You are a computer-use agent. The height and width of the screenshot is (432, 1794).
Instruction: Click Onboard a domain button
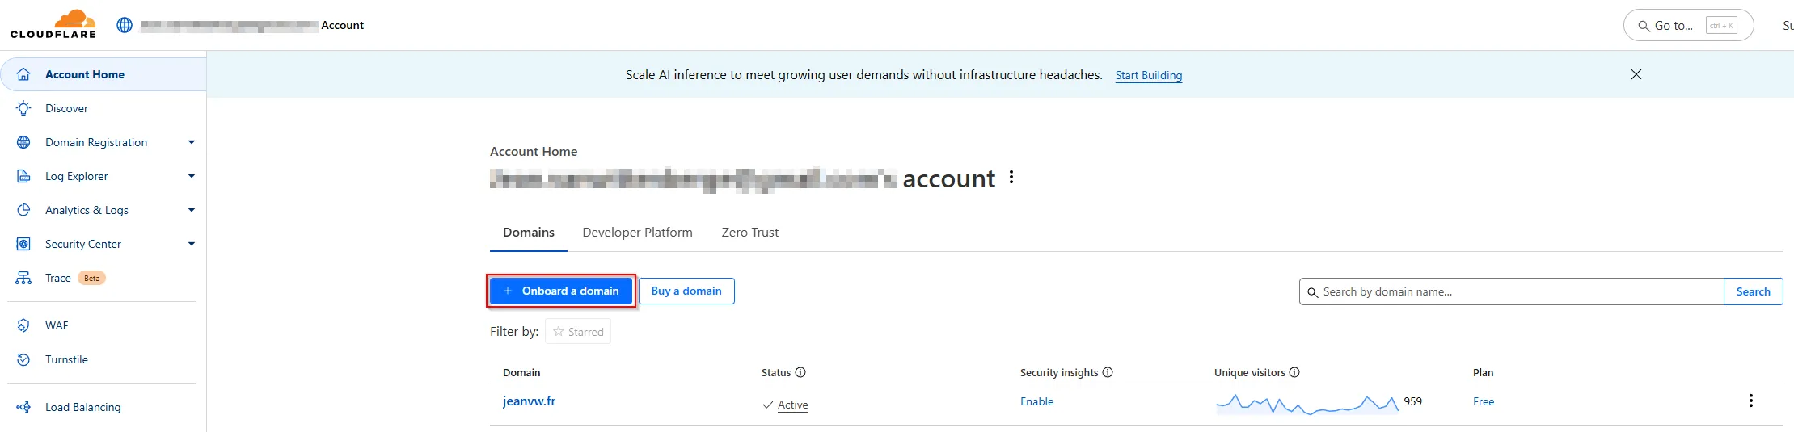(x=561, y=291)
